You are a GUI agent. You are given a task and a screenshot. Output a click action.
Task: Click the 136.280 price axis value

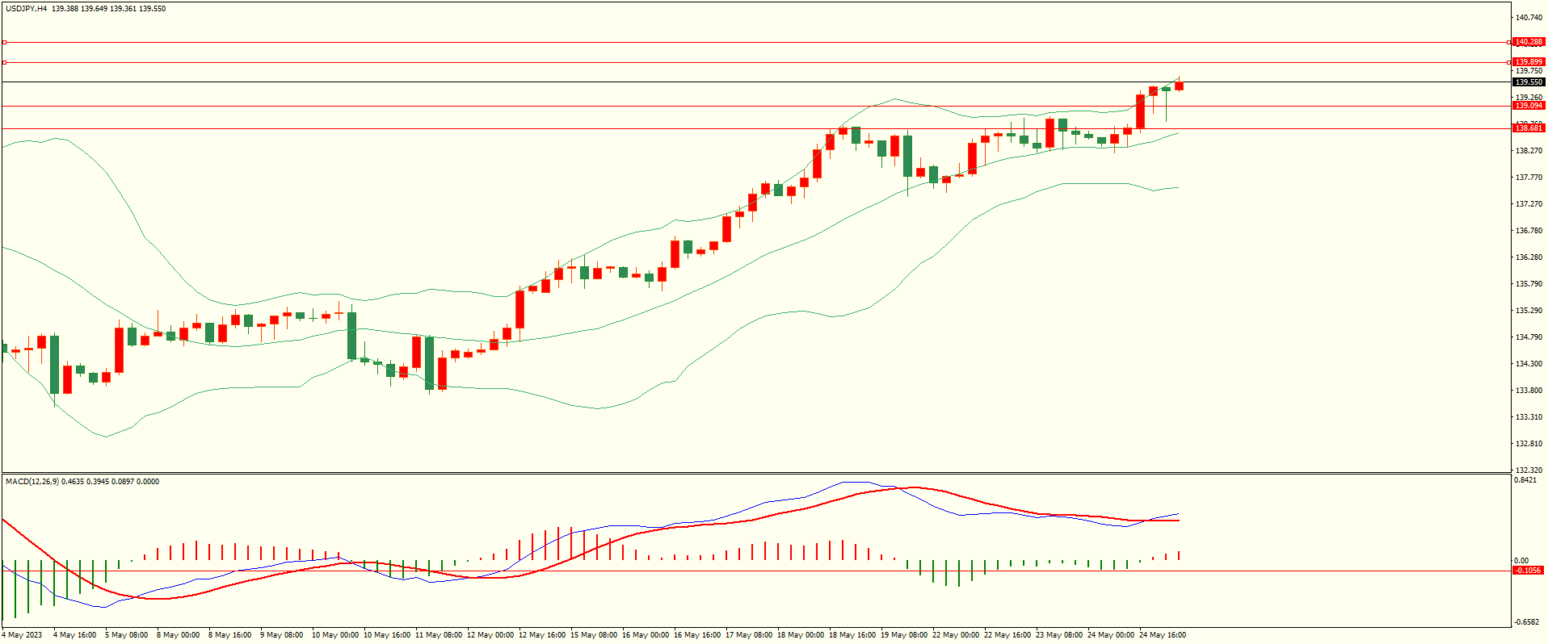[x=1529, y=257]
